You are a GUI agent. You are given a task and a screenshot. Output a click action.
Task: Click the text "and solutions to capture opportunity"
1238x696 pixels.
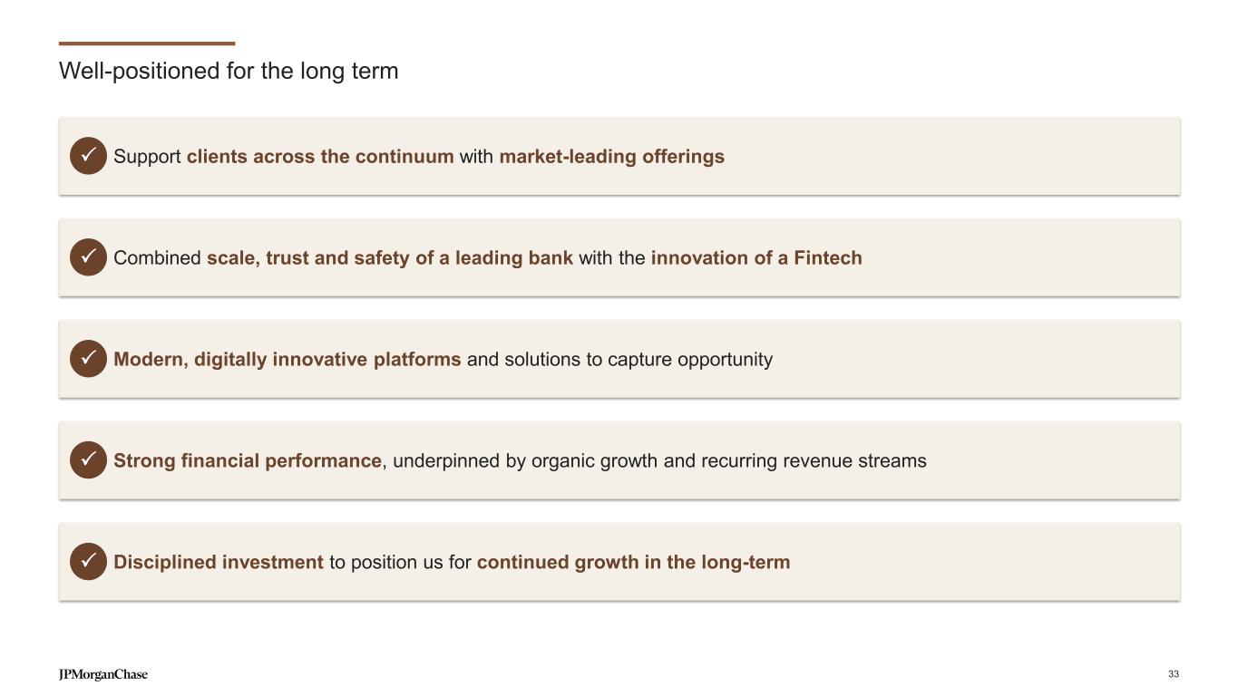pyautogui.click(x=619, y=360)
